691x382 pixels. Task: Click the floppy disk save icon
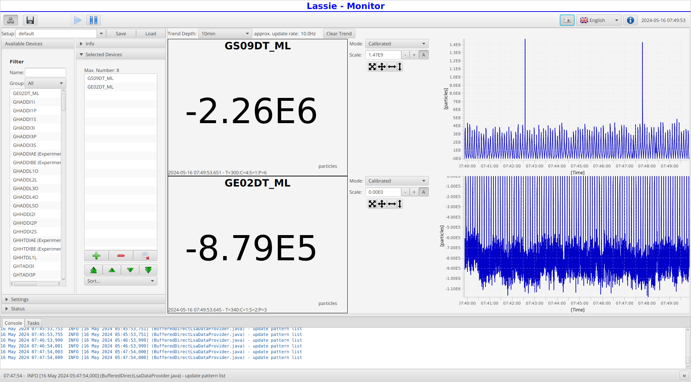[30, 20]
